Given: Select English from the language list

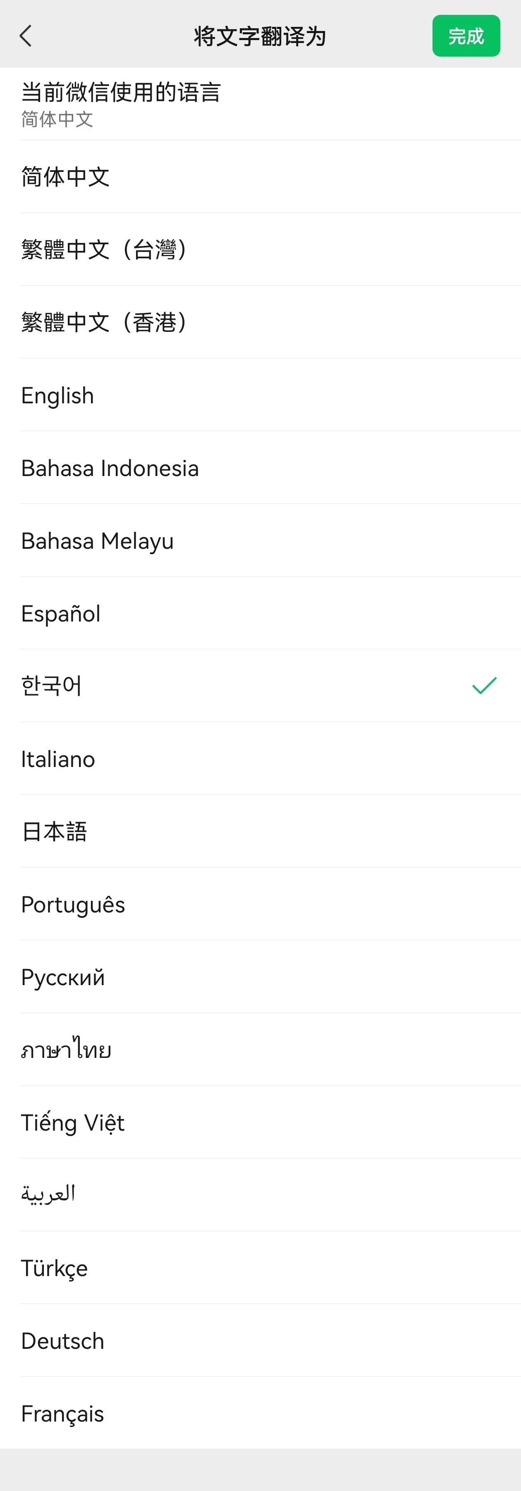Looking at the screenshot, I should pos(57,395).
